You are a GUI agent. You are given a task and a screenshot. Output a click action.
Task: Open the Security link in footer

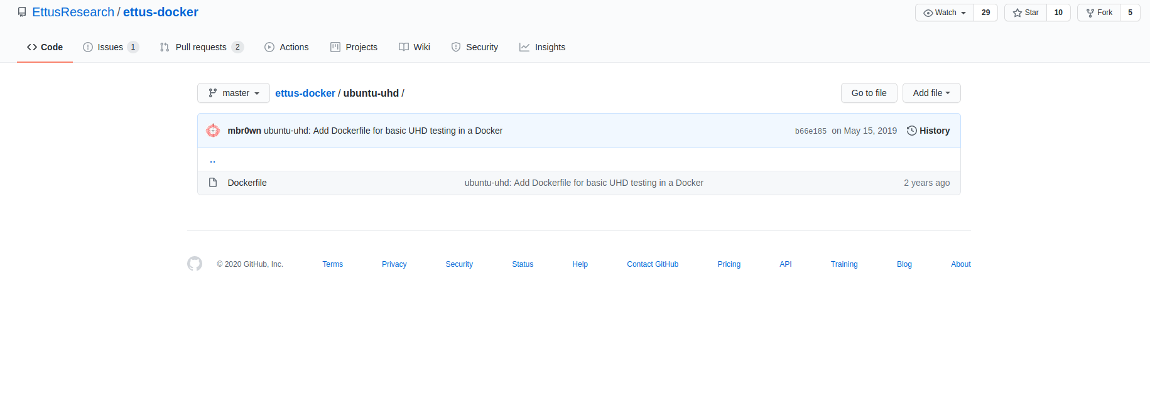pyautogui.click(x=459, y=264)
